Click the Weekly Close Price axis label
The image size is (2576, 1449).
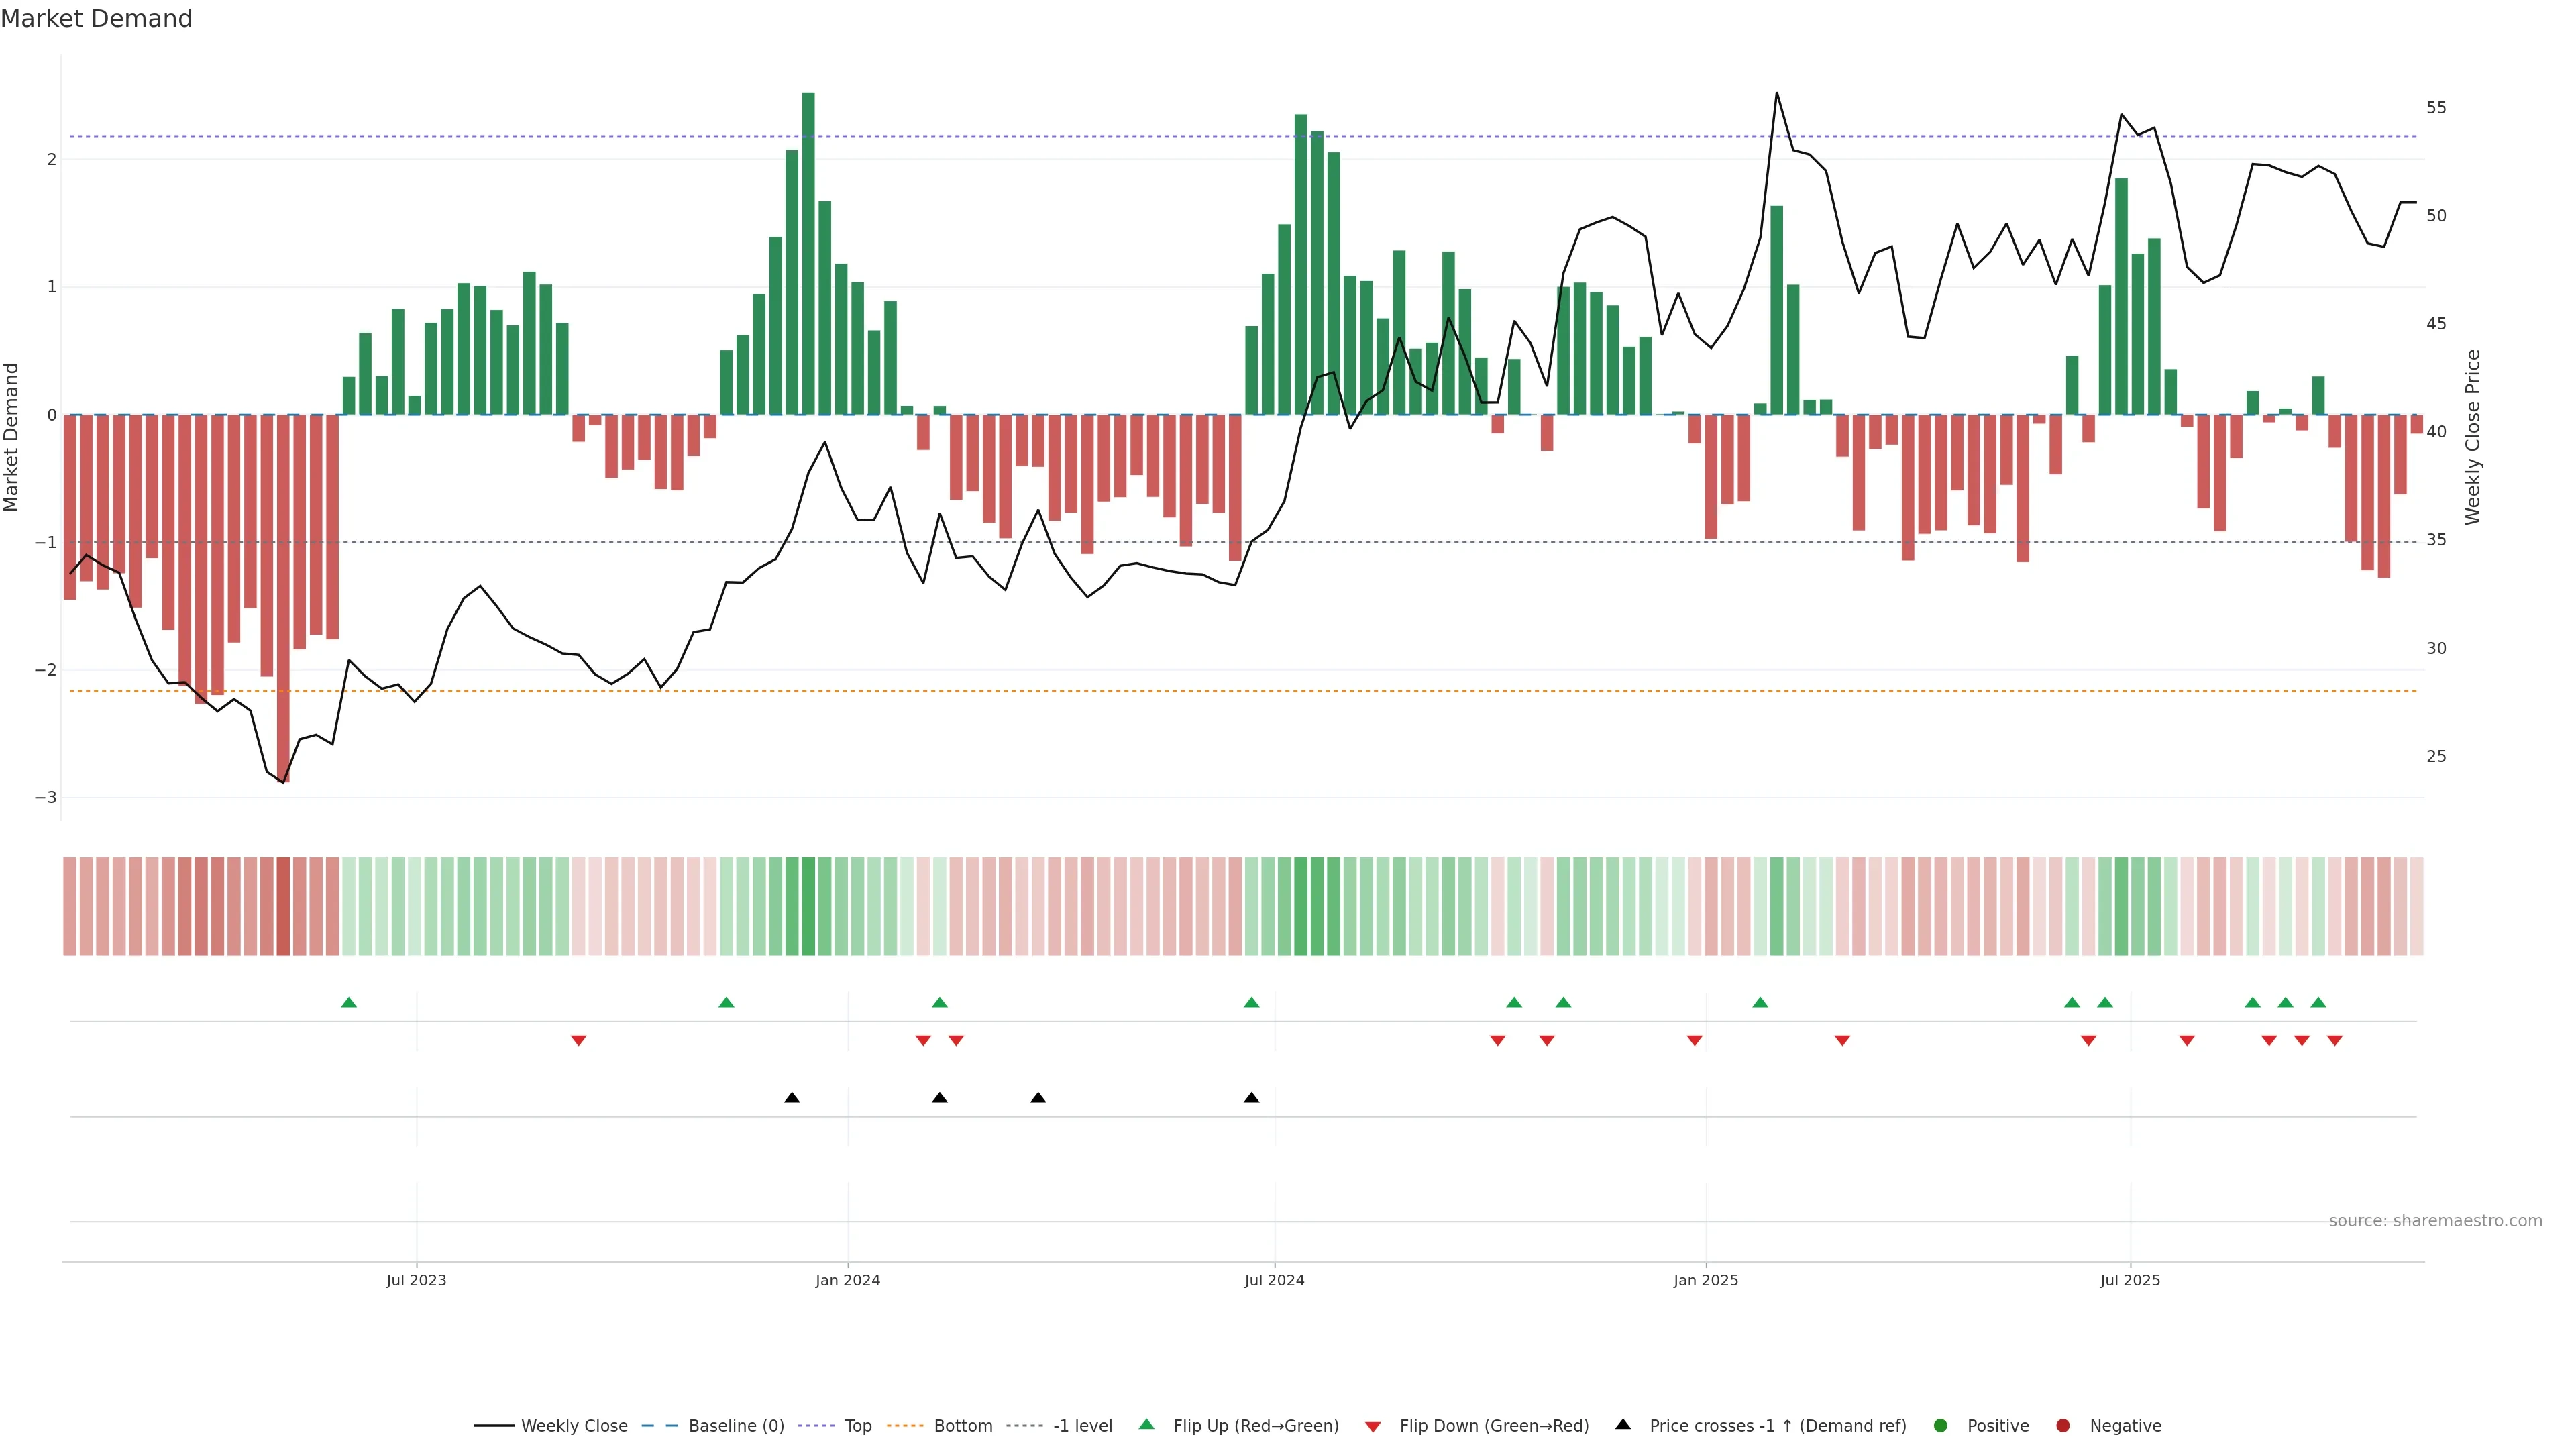click(2473, 437)
